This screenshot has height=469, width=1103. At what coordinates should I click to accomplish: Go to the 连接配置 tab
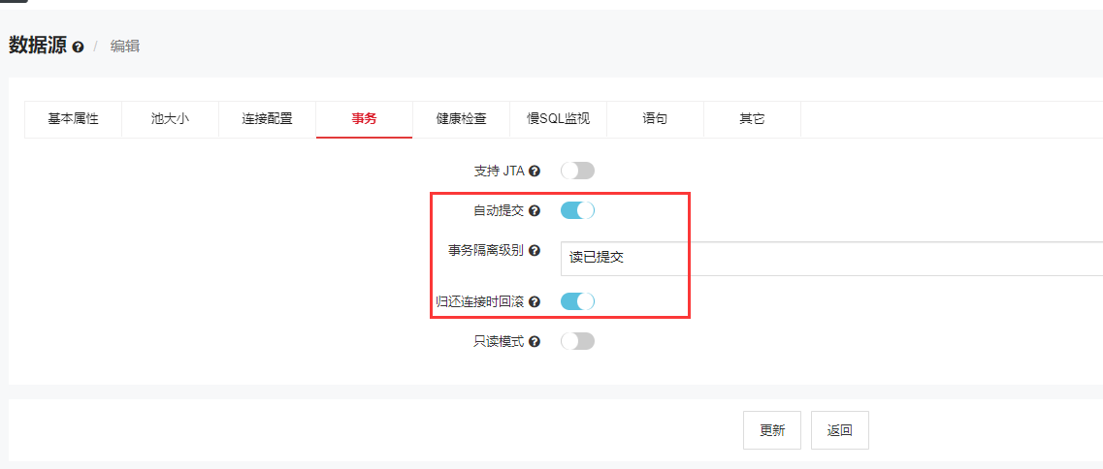(x=267, y=119)
